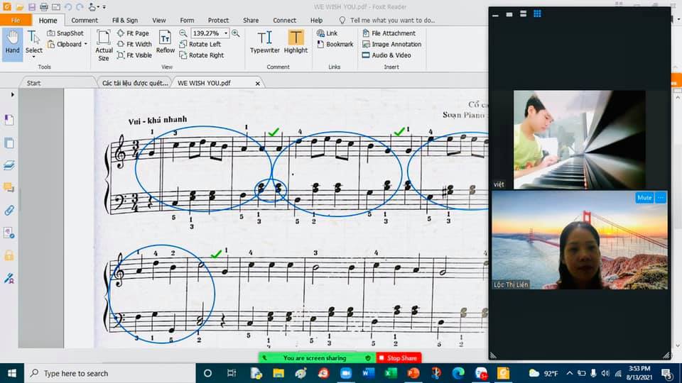Click the Save icon in quick access
Screen dimensions: 682x383
[32, 7]
